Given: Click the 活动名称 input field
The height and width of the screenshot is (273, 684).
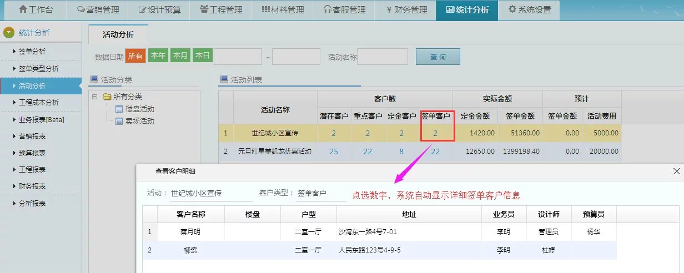Looking at the screenshot, I should [383, 57].
